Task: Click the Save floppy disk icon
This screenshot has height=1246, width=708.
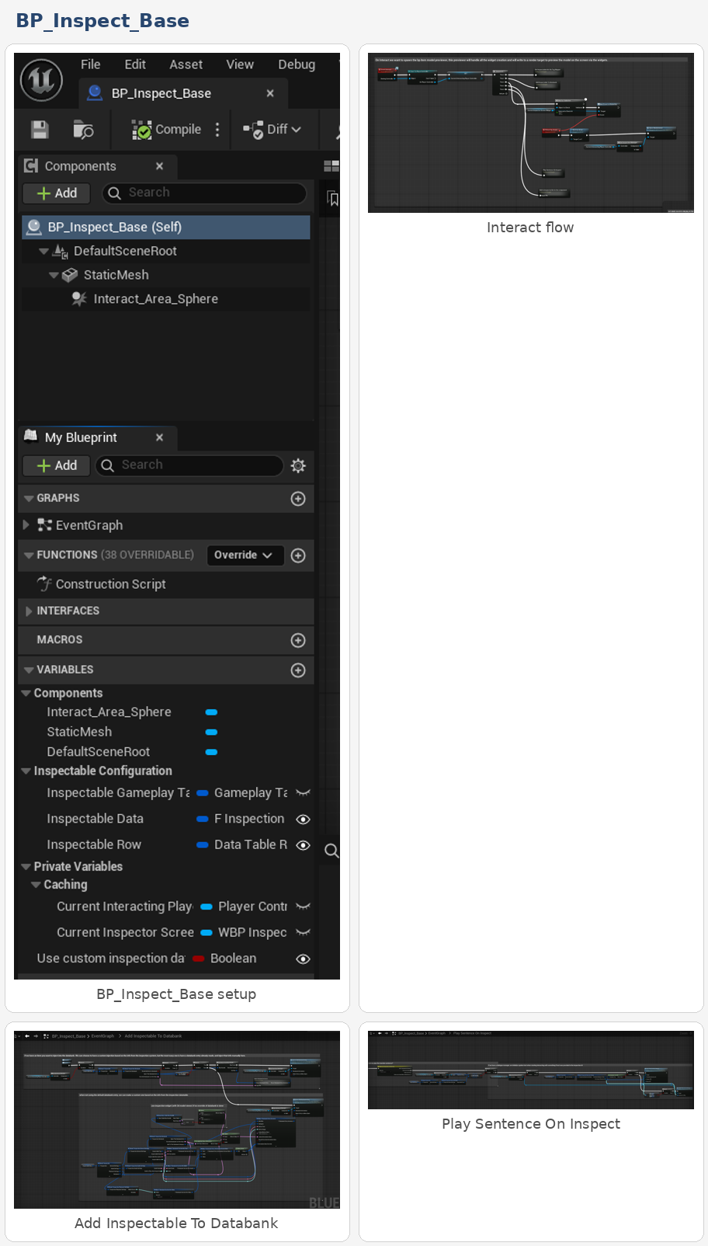Action: tap(40, 130)
